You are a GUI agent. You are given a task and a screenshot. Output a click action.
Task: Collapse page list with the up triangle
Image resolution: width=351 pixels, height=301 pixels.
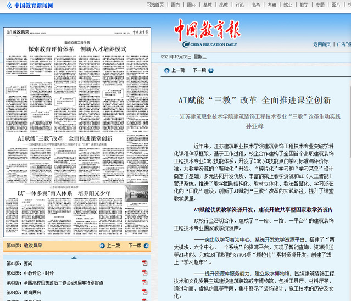point(74,257)
